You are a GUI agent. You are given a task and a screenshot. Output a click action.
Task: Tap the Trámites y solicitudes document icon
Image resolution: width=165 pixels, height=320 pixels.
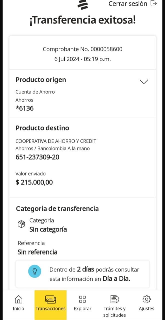click(114, 299)
